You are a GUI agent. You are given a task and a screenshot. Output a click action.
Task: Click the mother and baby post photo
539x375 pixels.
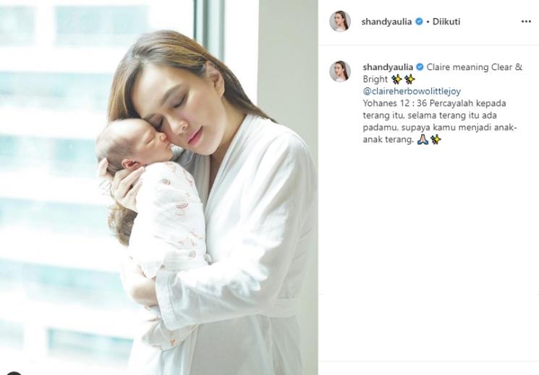[x=159, y=188]
